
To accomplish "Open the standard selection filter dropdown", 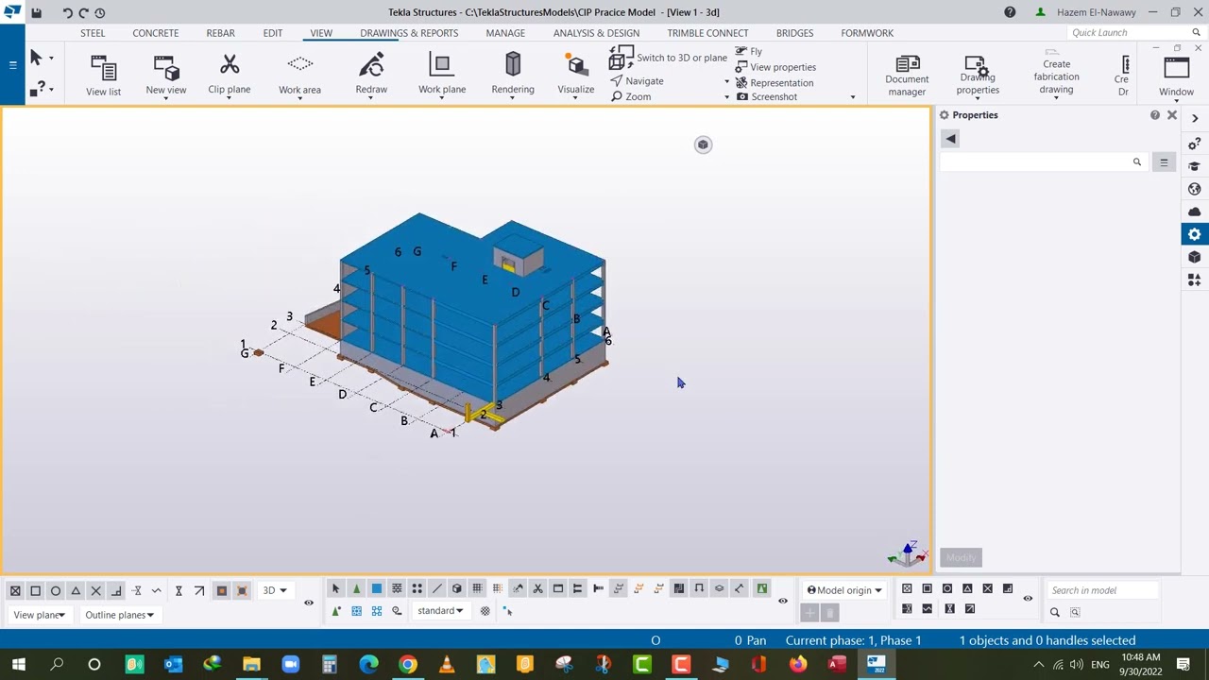I will coord(440,611).
